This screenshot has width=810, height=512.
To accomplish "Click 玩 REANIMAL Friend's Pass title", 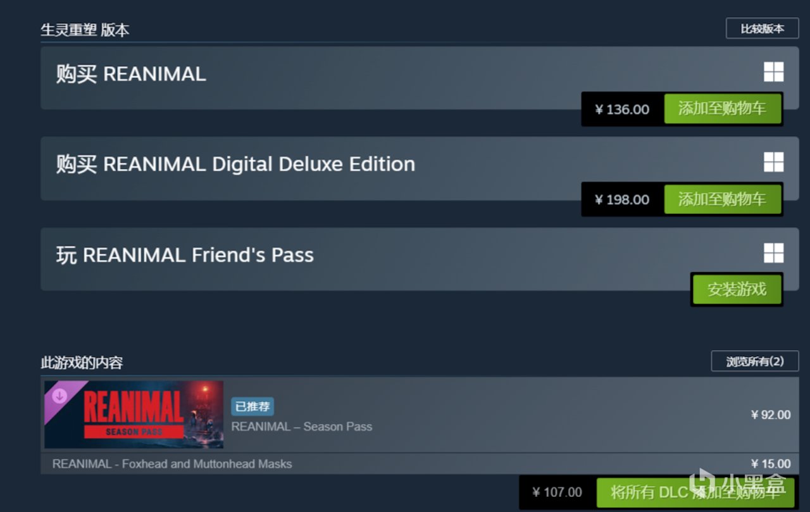I will tap(185, 255).
